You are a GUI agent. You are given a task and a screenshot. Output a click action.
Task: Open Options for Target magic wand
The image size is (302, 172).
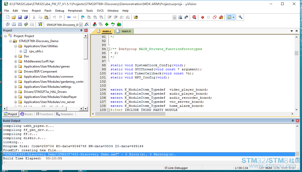coord(87,24)
